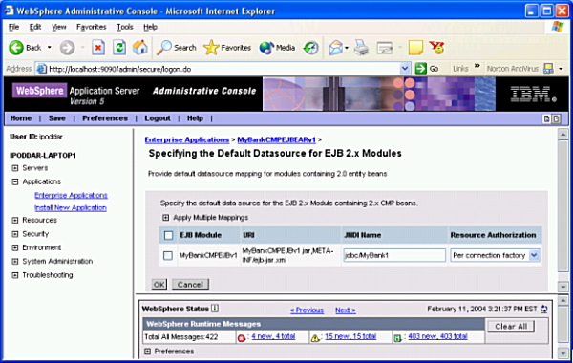
Task: Click the first page icon in the console menu bar
Action: pos(546,118)
